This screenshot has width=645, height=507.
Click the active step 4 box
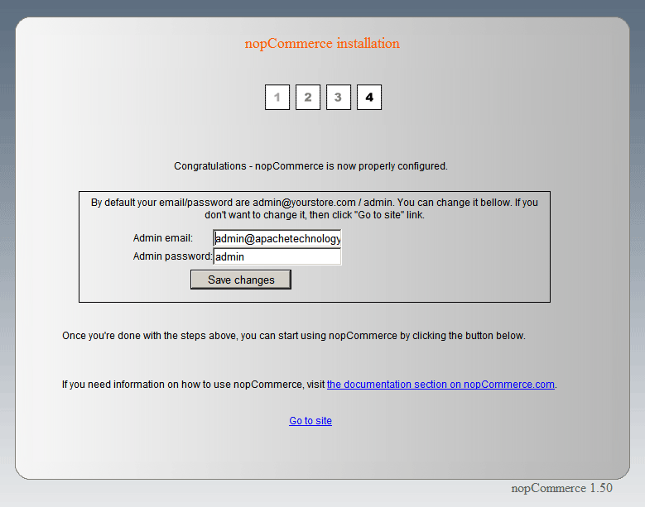pyautogui.click(x=369, y=98)
